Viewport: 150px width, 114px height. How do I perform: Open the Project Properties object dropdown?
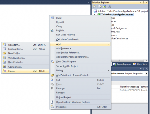point(146,74)
